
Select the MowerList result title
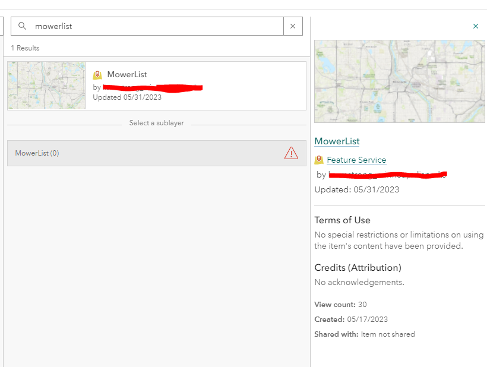pos(127,75)
